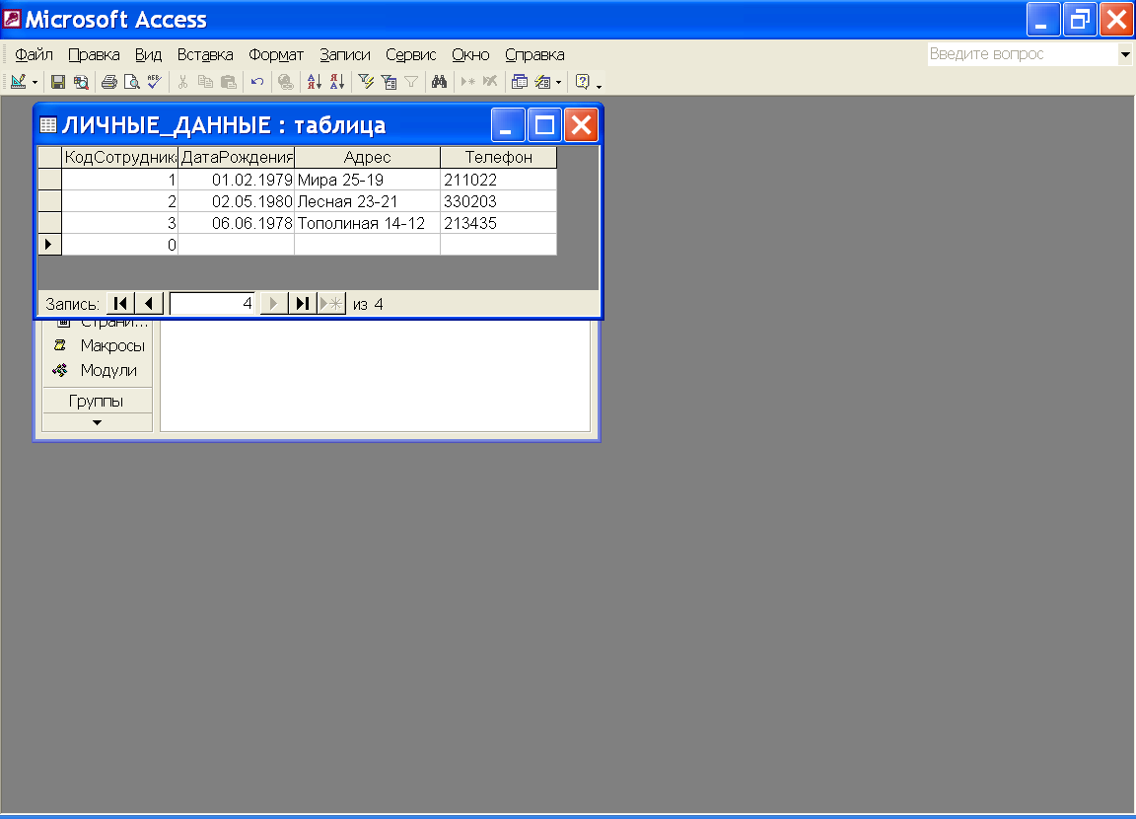Select the record row with code 1
Image resolution: width=1136 pixels, height=819 pixels.
[x=49, y=179]
